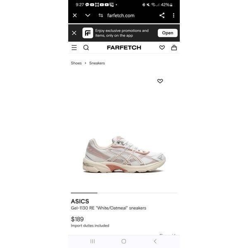
Task: Click the FARFETCH logo
Action: pyautogui.click(x=124, y=48)
